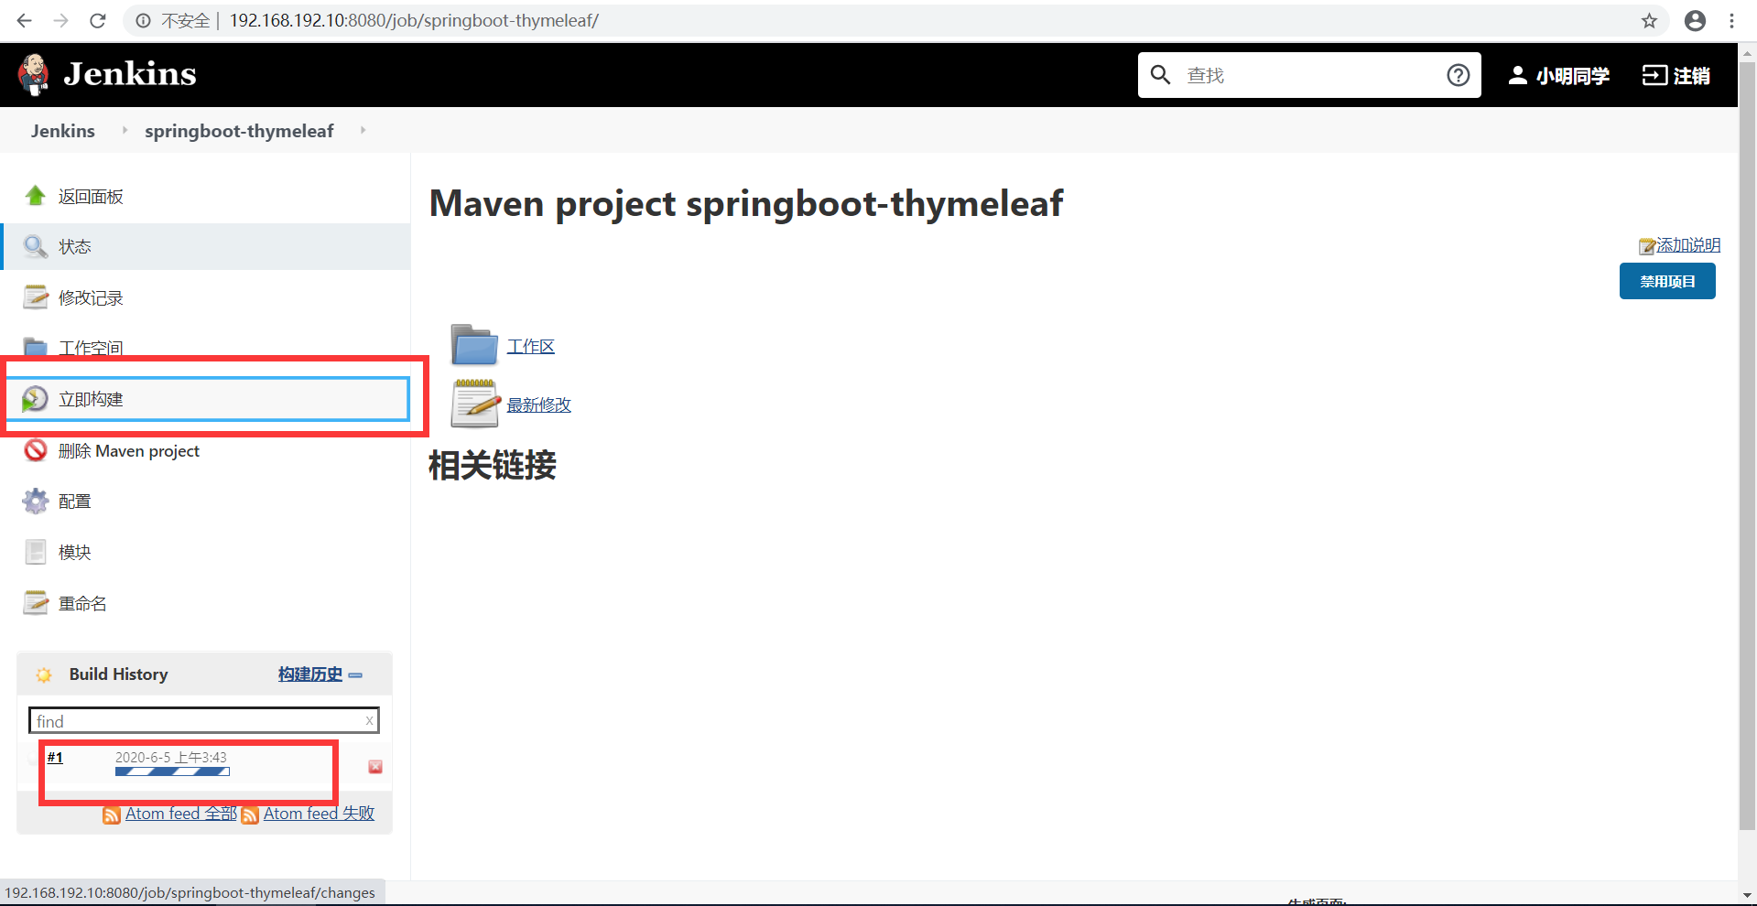Click the 状态 magnifier icon
Image resolution: width=1757 pixels, height=906 pixels.
[35, 246]
